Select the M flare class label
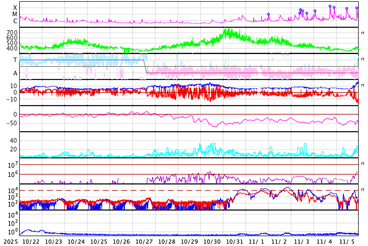Image resolution: width=368 pixels, height=246 pixels. (15, 15)
